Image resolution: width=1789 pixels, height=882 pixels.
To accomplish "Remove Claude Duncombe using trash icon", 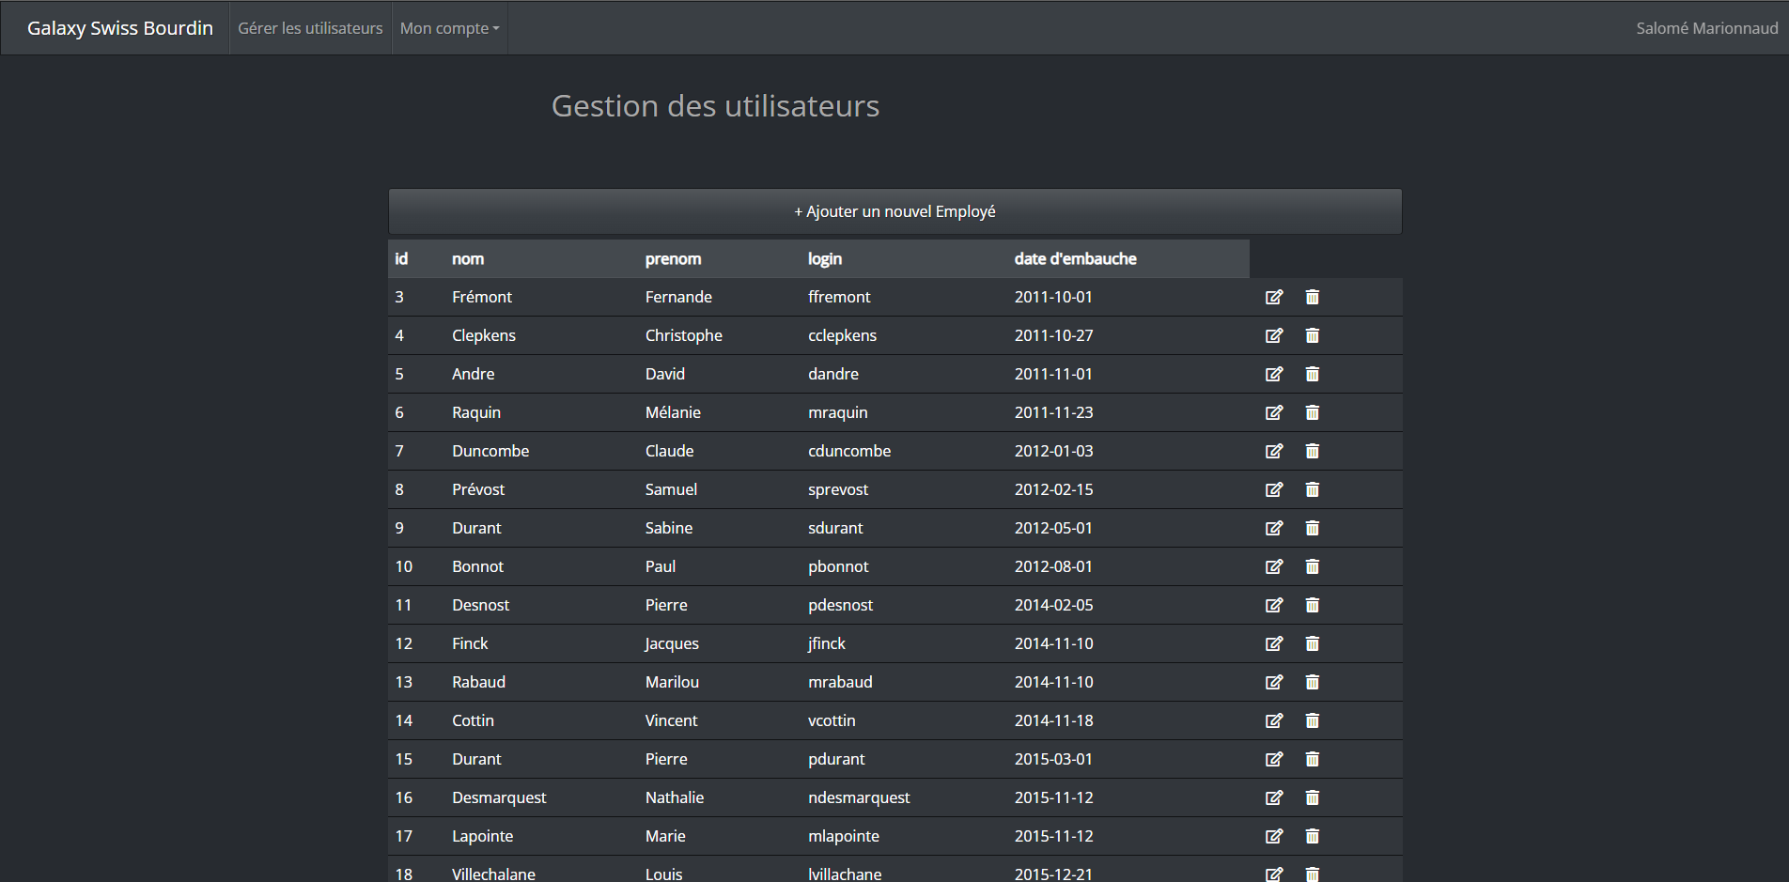I will tap(1312, 451).
